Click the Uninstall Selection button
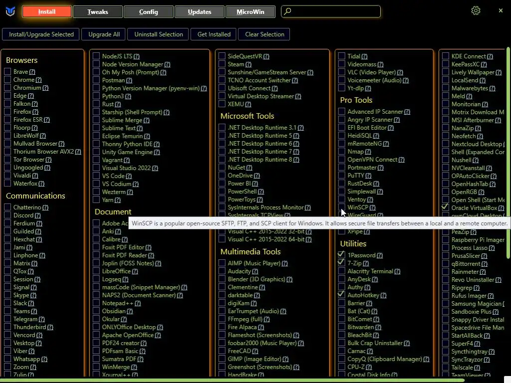The width and height of the screenshot is (511, 383). click(x=158, y=34)
